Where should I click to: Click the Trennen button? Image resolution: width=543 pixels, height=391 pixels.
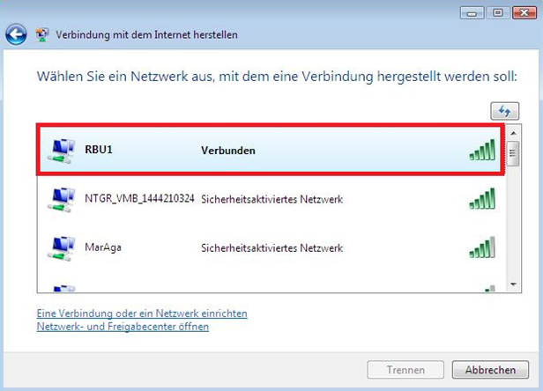[405, 370]
